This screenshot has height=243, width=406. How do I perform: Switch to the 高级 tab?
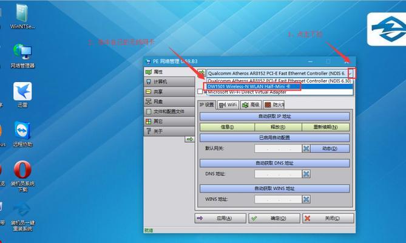click(251, 105)
